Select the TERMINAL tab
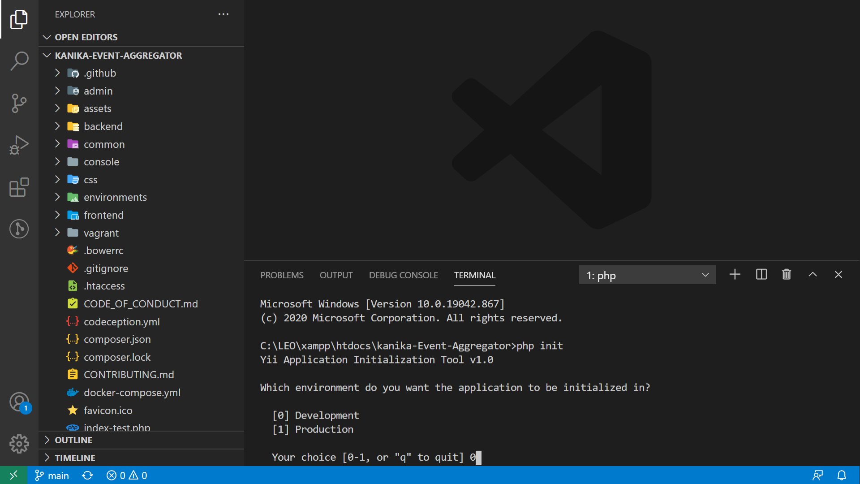This screenshot has height=484, width=860. point(474,275)
